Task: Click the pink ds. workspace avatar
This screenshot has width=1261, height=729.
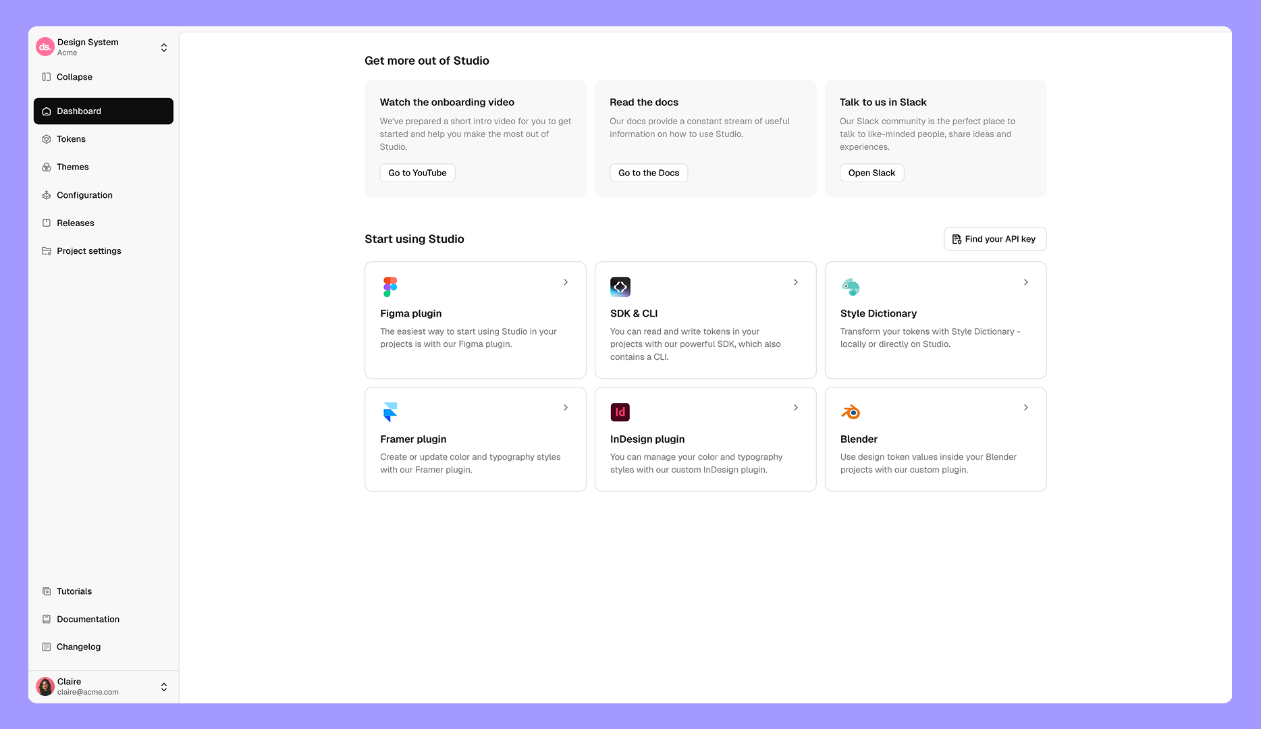Action: [45, 47]
